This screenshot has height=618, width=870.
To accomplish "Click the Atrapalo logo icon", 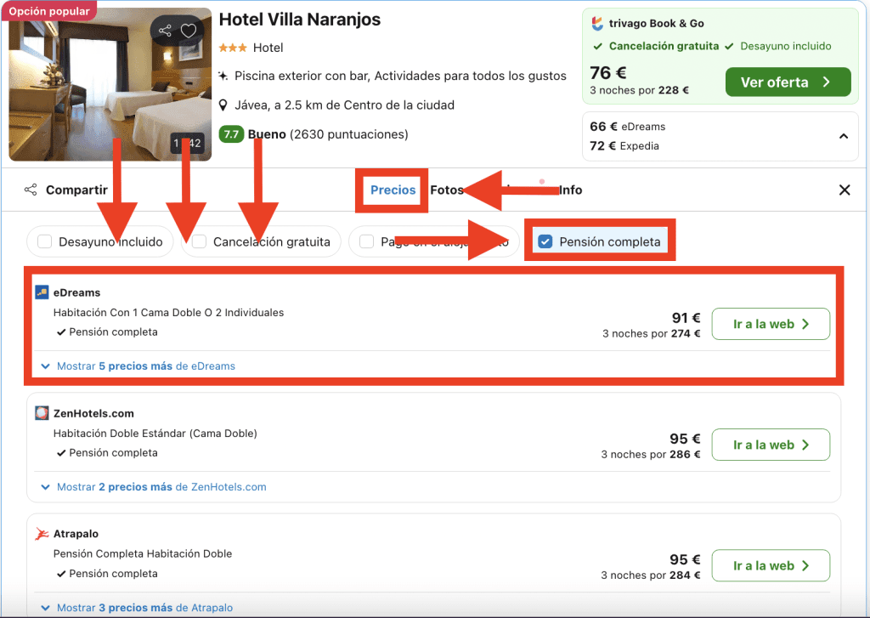I will 42,534.
